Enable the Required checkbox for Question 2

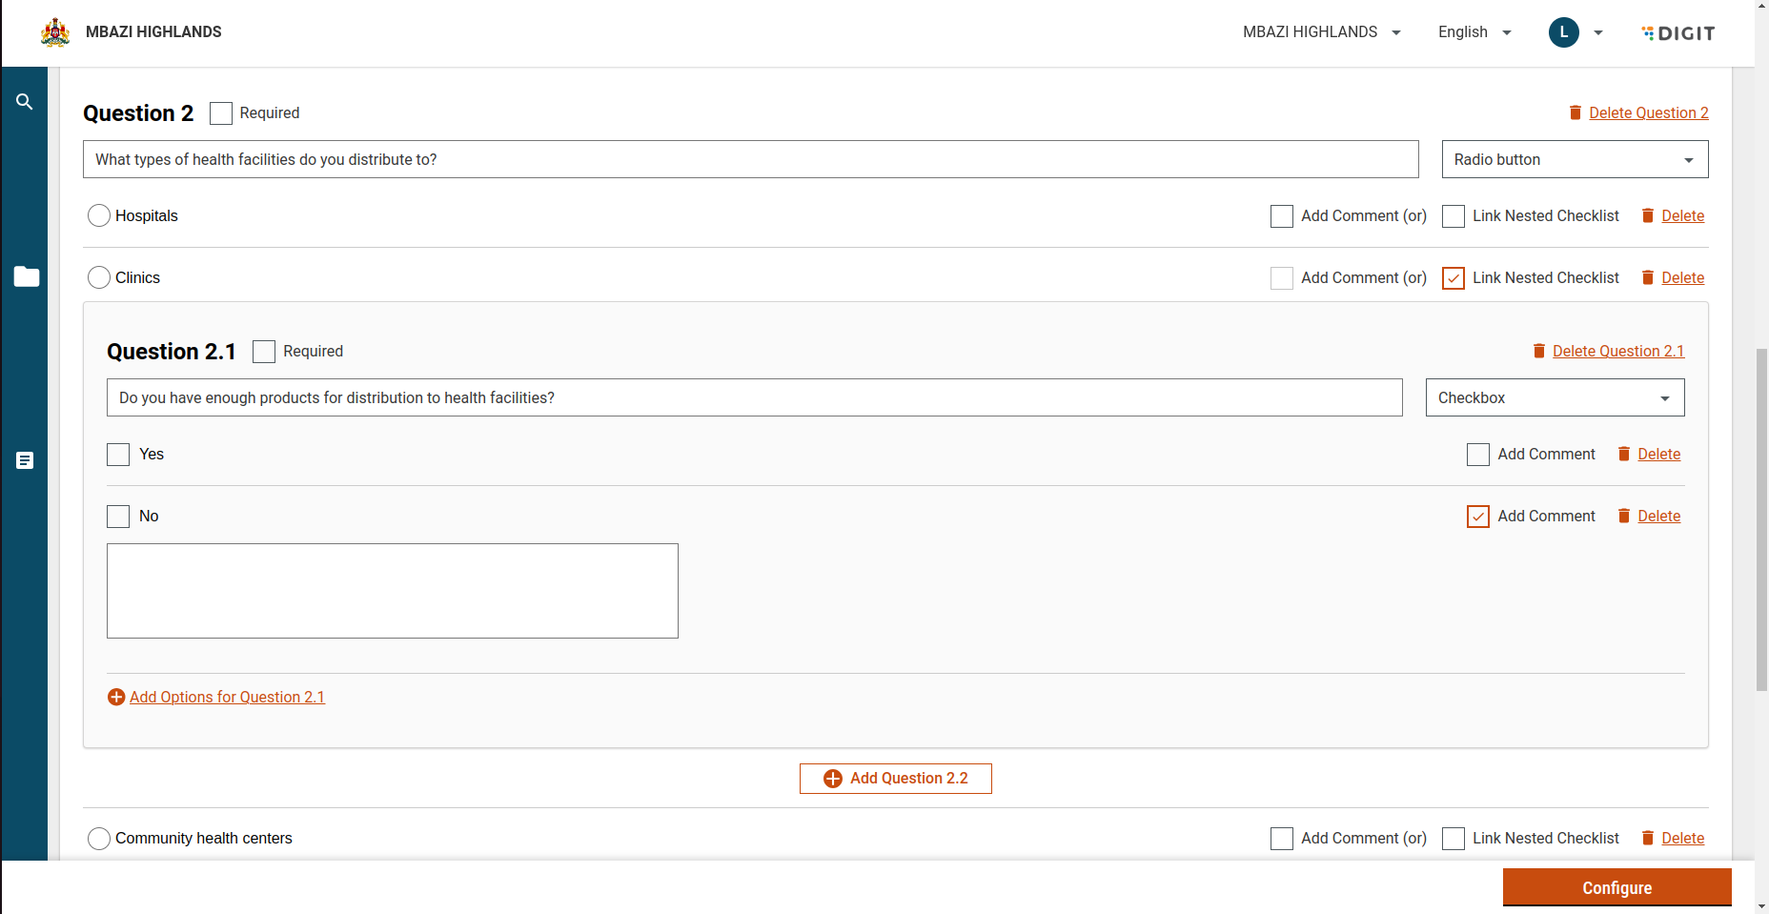(221, 113)
